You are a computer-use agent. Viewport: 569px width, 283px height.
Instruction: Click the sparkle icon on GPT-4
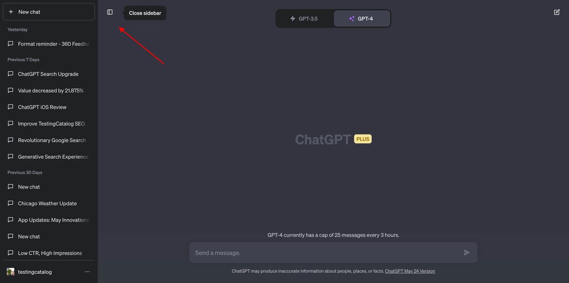pos(352,18)
